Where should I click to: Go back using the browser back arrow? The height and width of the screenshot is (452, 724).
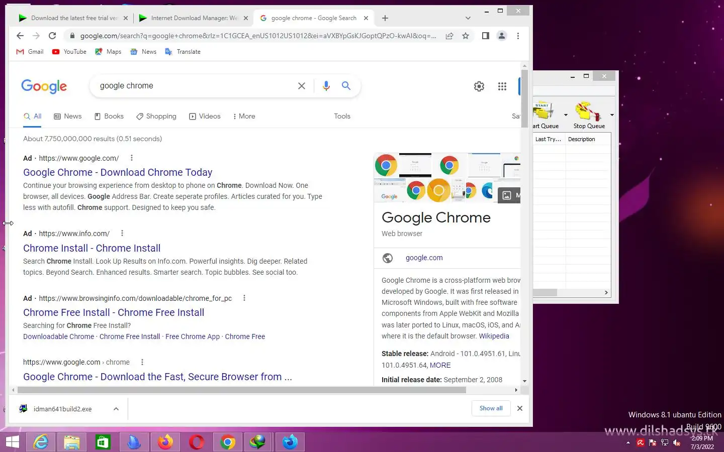pyautogui.click(x=20, y=36)
